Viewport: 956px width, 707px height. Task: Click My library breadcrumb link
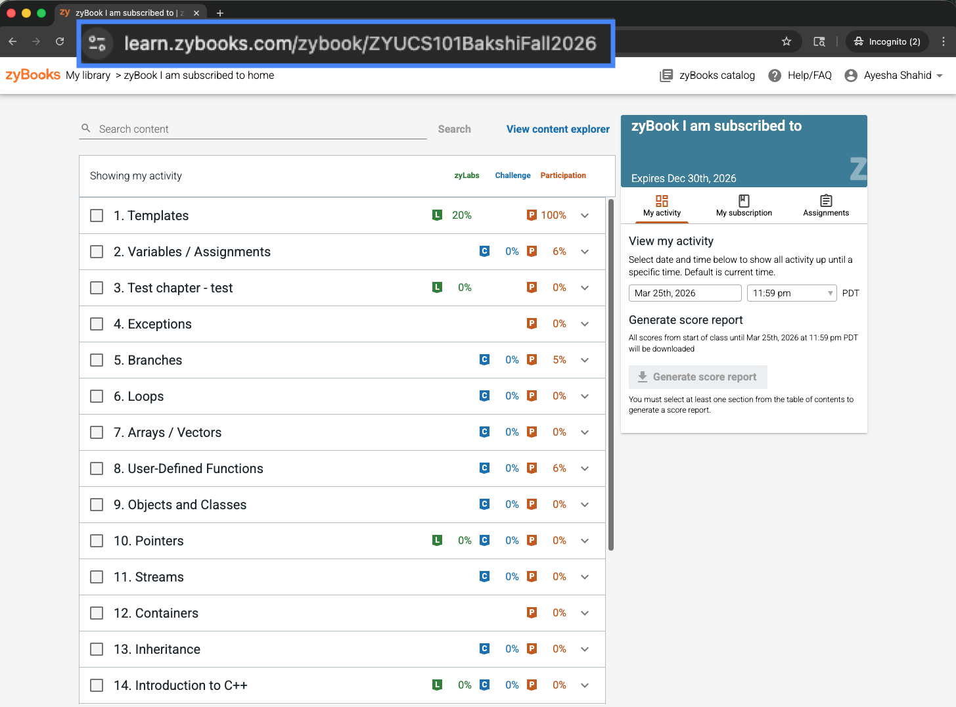coord(88,75)
